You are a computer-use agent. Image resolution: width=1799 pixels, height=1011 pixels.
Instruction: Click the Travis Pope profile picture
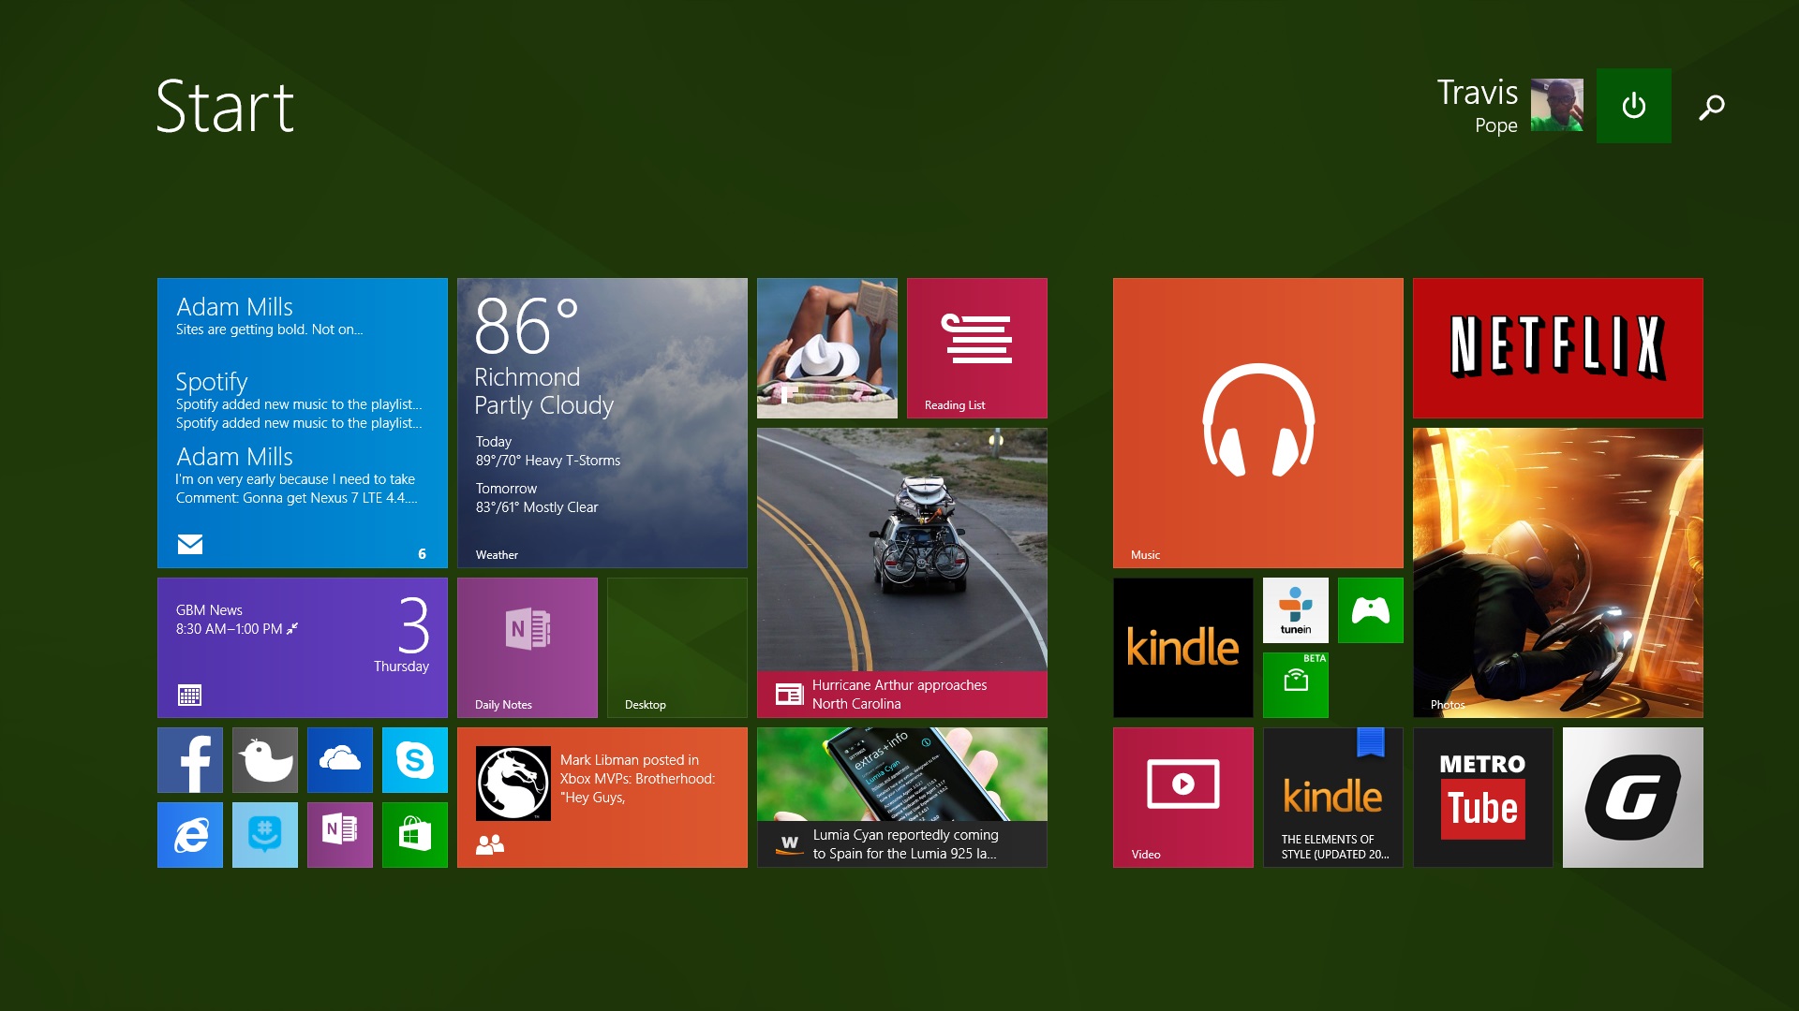[x=1557, y=105]
